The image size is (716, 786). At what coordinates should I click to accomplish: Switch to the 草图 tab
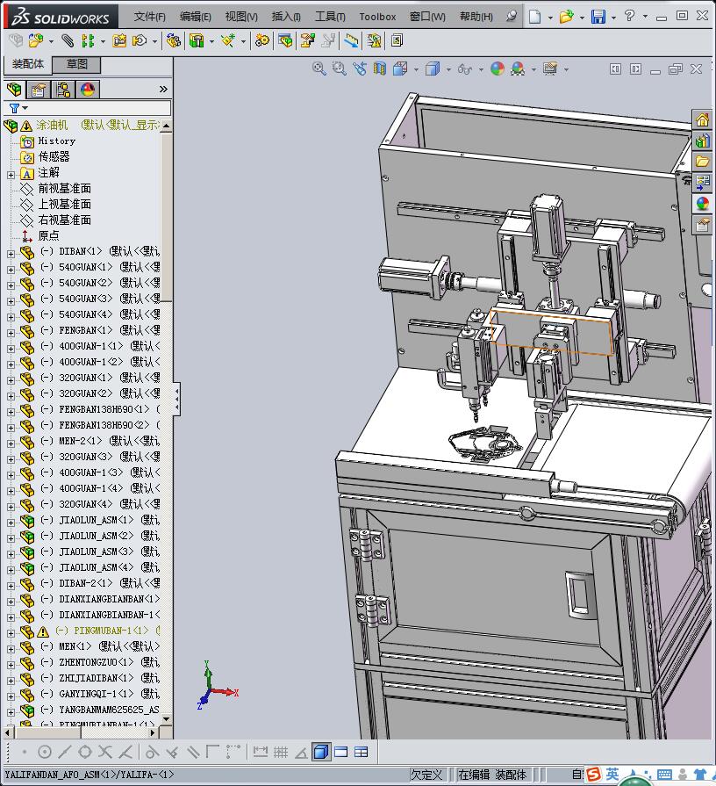[77, 64]
